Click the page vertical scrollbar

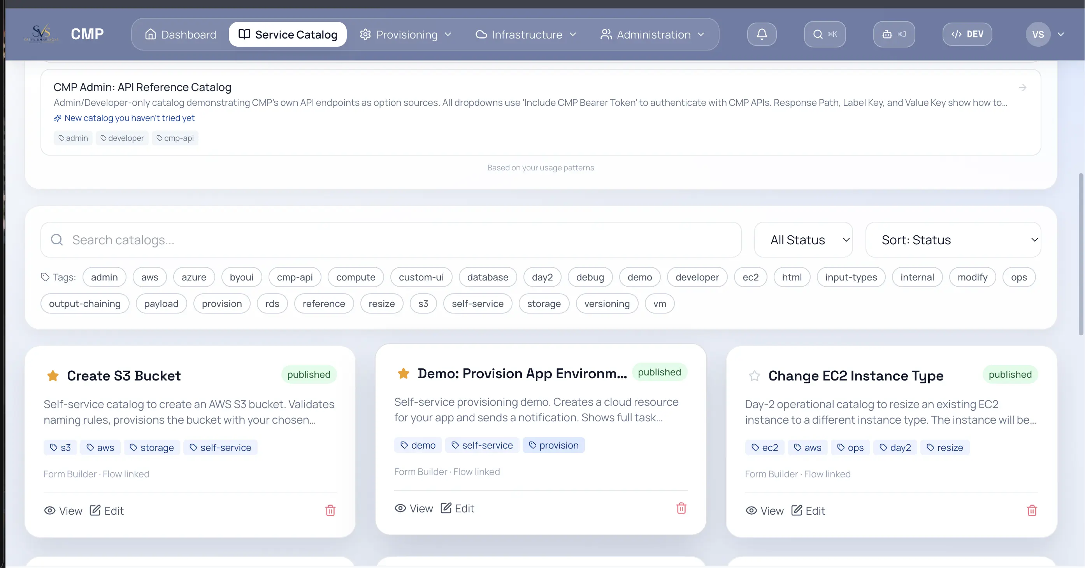[x=1081, y=254]
